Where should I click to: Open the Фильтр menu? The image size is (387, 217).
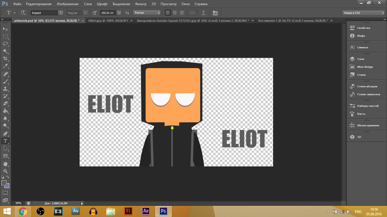click(141, 4)
